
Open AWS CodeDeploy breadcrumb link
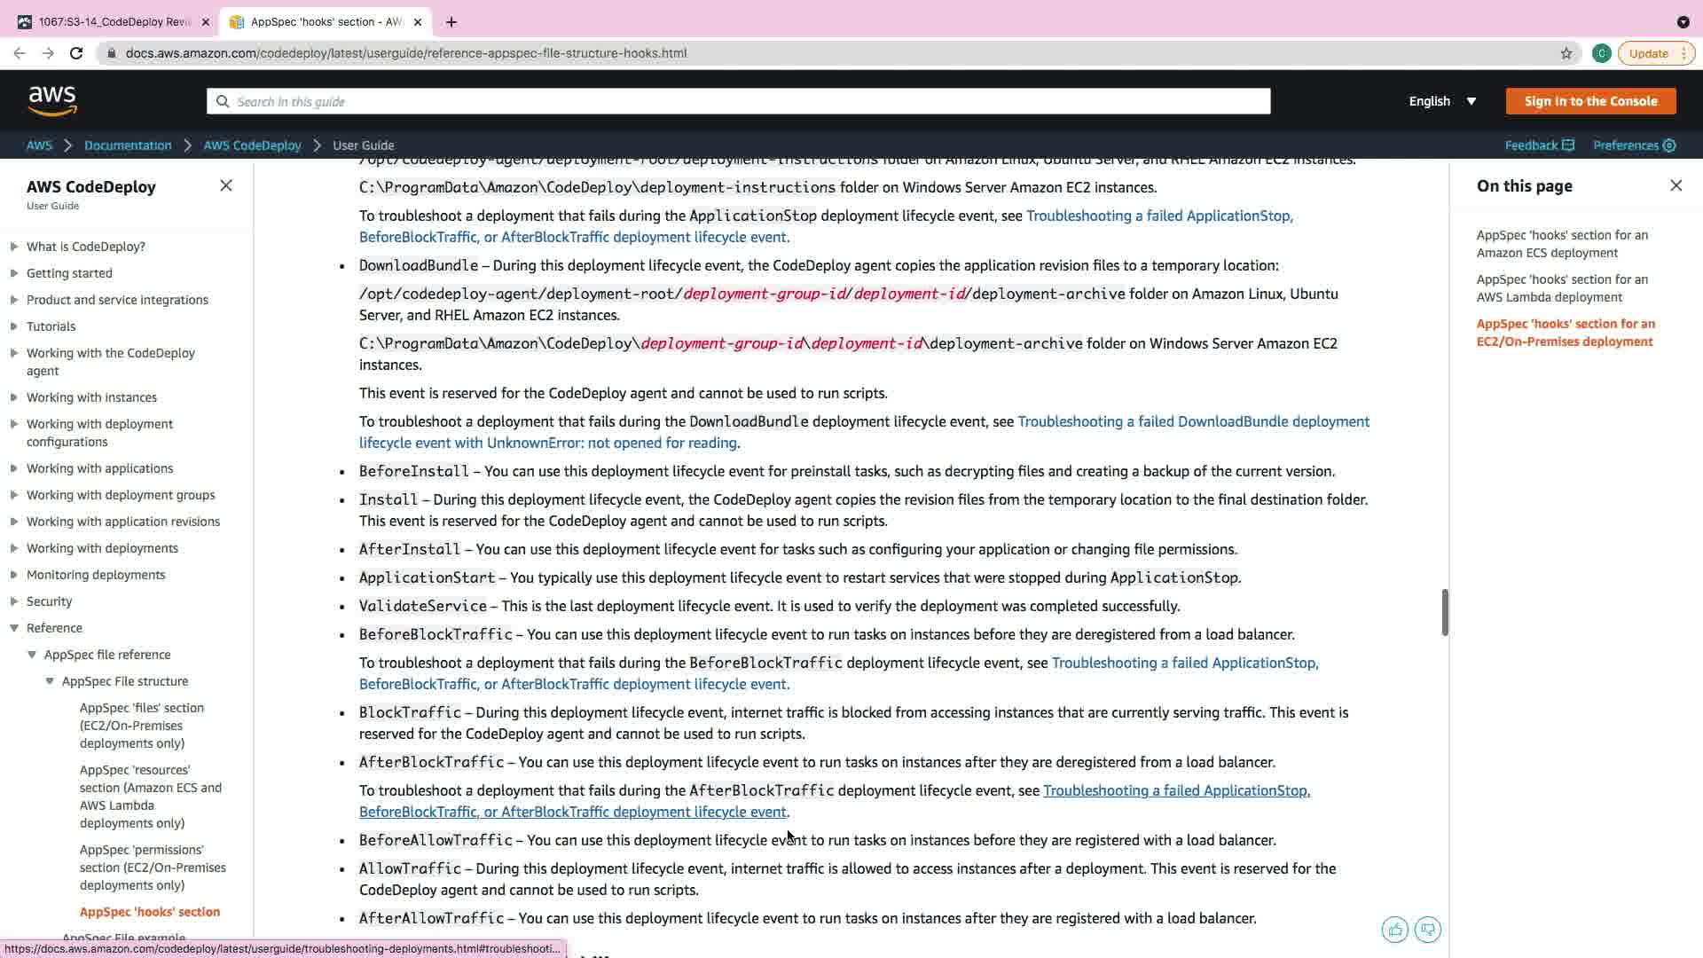[x=252, y=145]
